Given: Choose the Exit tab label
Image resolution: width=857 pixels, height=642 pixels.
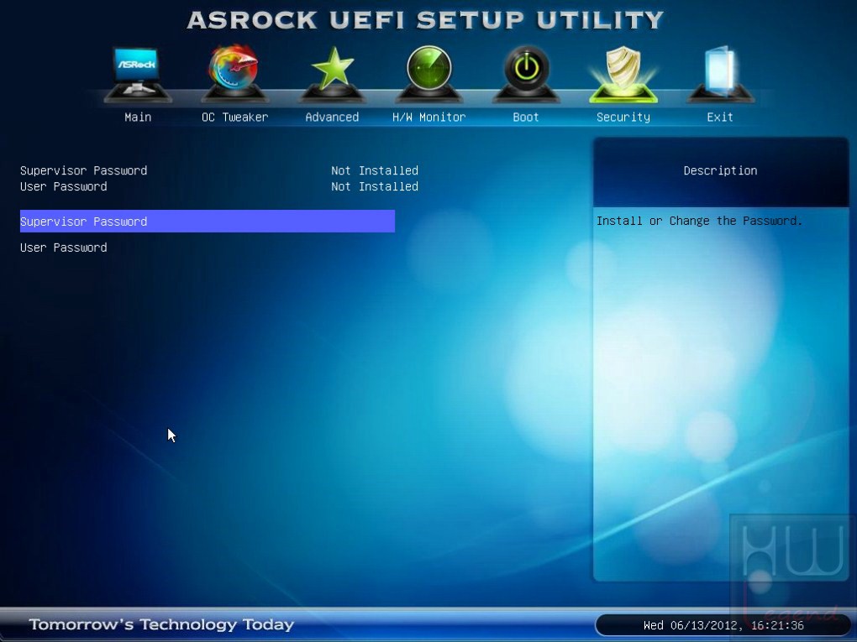Looking at the screenshot, I should click(x=720, y=117).
